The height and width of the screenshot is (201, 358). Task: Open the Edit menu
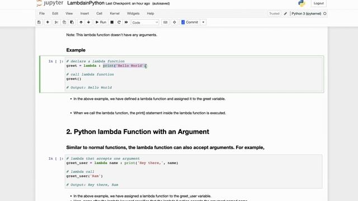click(x=55, y=13)
